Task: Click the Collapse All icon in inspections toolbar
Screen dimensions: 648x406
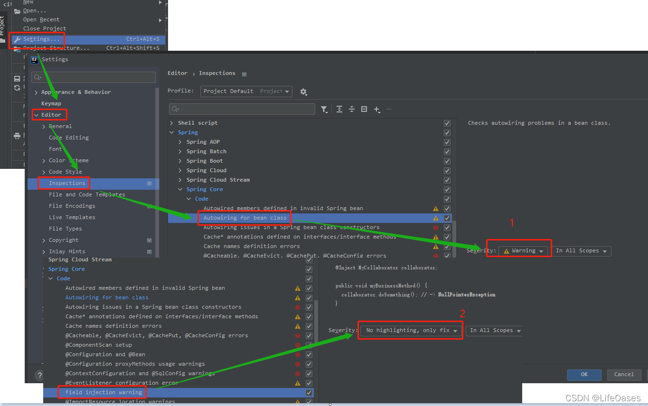Action: 352,109
